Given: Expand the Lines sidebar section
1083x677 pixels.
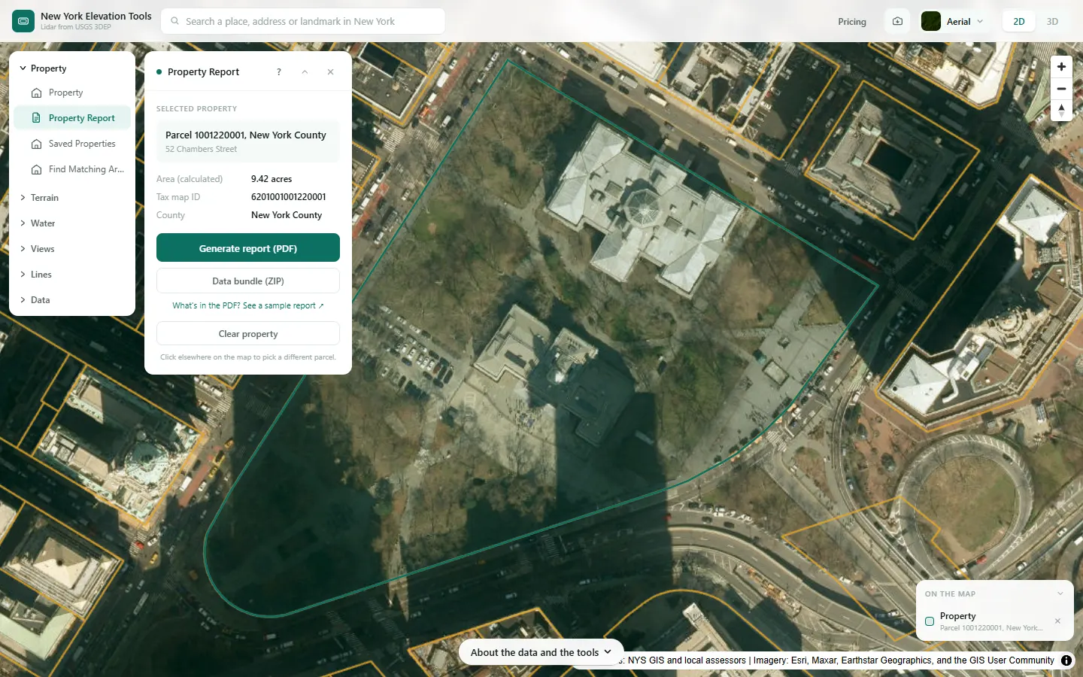Looking at the screenshot, I should coord(72,275).
